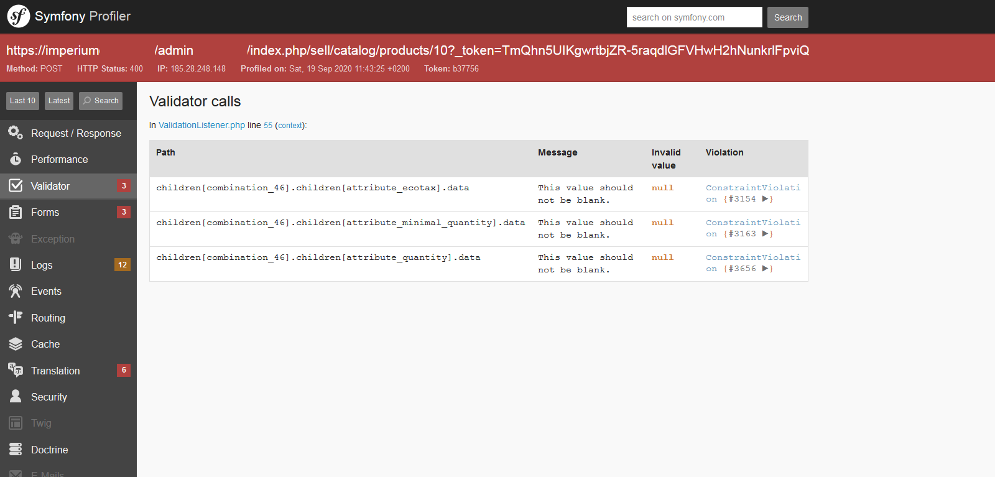The image size is (995, 477).
Task: Click null value in the attribute_quantity row
Action: click(x=662, y=257)
